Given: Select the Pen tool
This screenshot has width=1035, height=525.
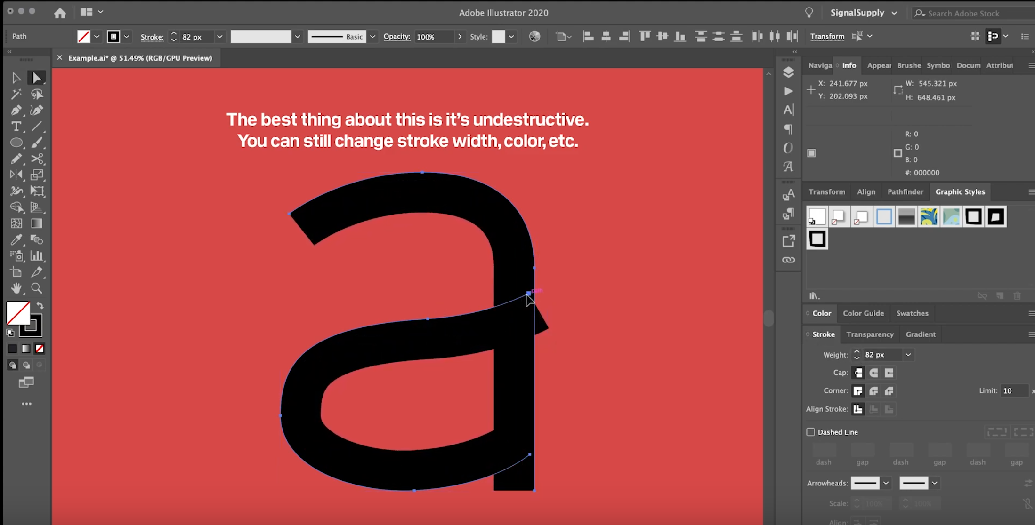Looking at the screenshot, I should tap(16, 110).
